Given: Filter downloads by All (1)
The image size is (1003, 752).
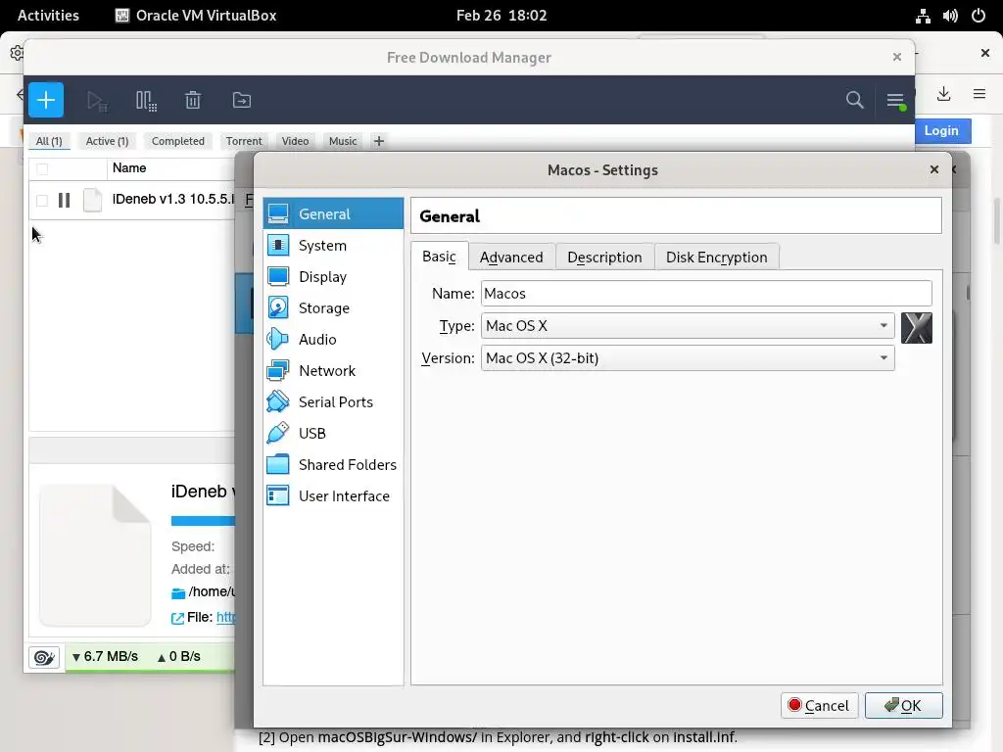Looking at the screenshot, I should [x=49, y=141].
